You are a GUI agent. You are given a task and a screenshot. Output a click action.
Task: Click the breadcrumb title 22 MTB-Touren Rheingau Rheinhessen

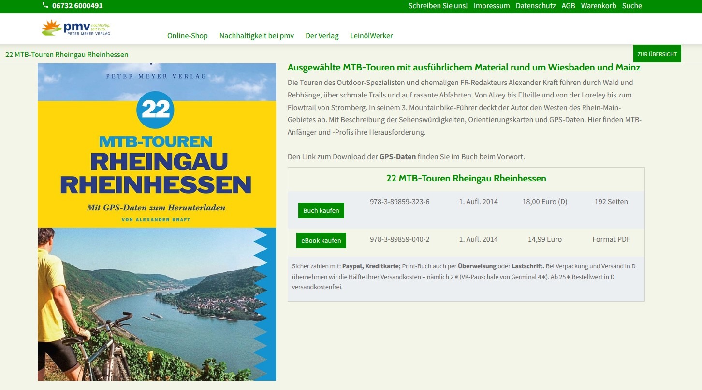67,54
